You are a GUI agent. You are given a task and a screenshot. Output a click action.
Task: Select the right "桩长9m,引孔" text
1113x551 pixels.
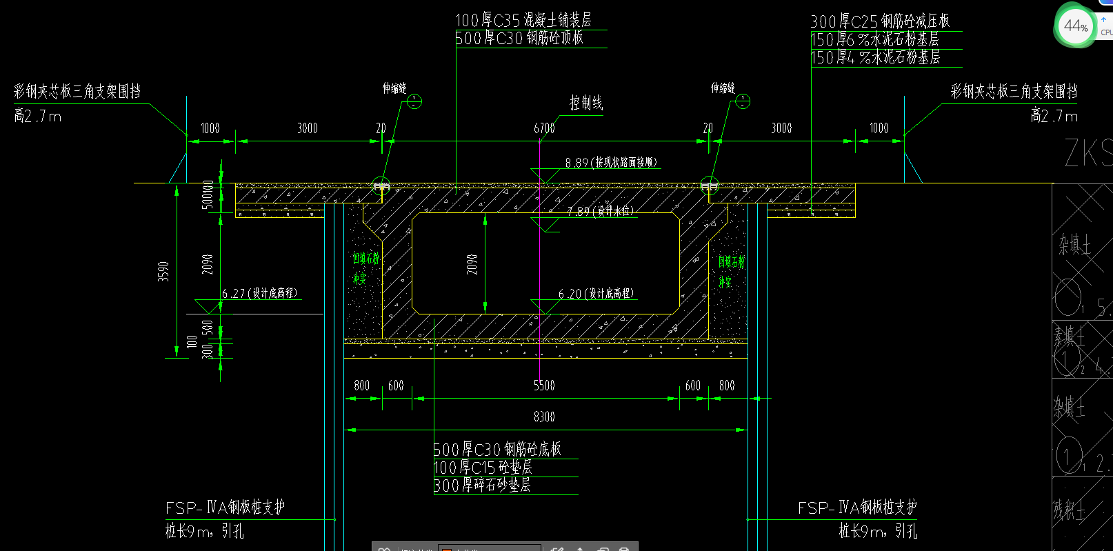(878, 531)
